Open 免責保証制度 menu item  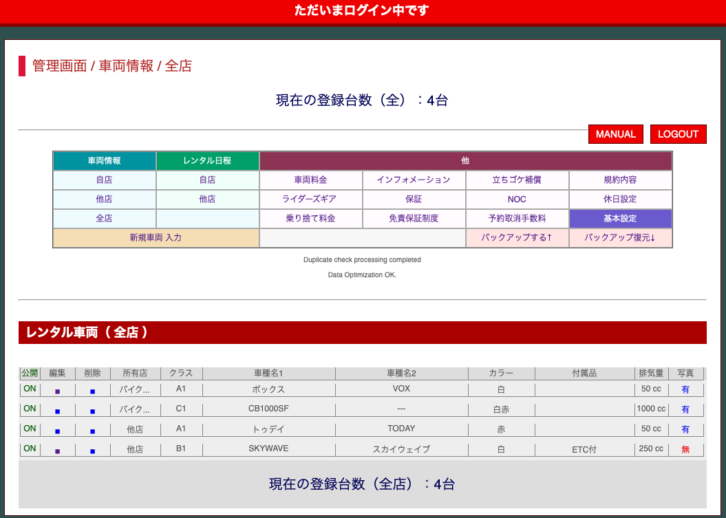click(414, 219)
